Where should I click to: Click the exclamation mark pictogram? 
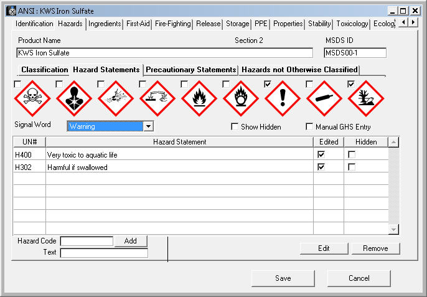[283, 98]
